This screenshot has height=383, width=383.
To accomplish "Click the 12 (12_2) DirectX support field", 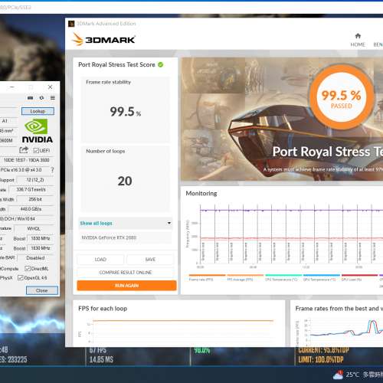I will pos(35,180).
